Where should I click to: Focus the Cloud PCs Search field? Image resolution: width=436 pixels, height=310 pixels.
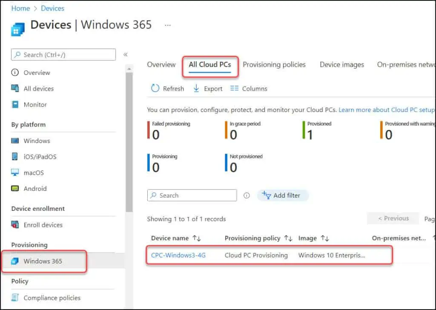point(192,195)
